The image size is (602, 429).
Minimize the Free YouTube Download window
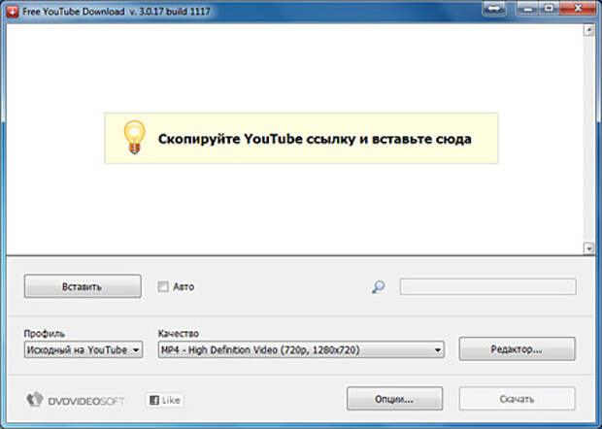click(x=527, y=9)
